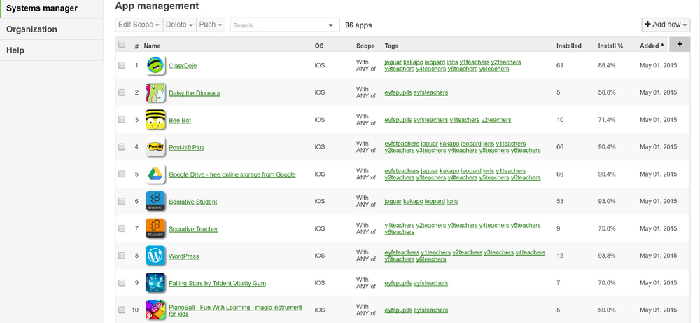Click the Socrative Student app icon
Image resolution: width=700 pixels, height=323 pixels.
[x=155, y=202]
